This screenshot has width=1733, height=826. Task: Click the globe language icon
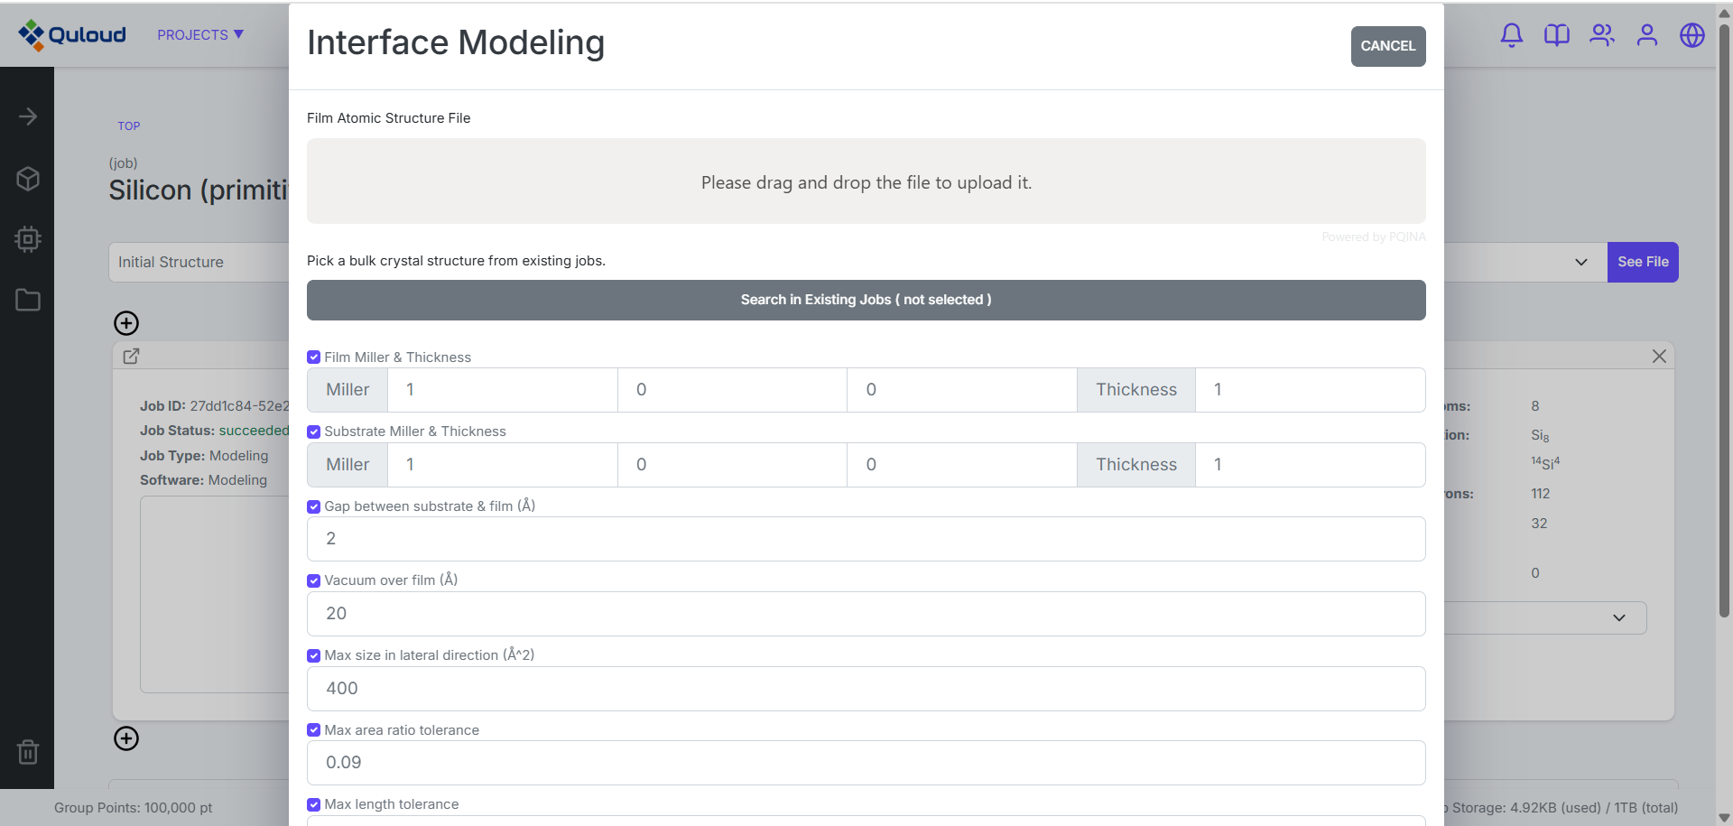(x=1691, y=35)
